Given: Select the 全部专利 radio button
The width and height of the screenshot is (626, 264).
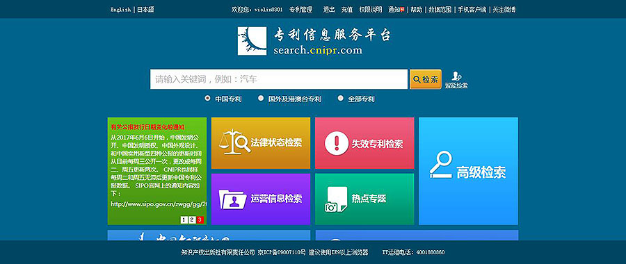Looking at the screenshot, I should coord(340,98).
